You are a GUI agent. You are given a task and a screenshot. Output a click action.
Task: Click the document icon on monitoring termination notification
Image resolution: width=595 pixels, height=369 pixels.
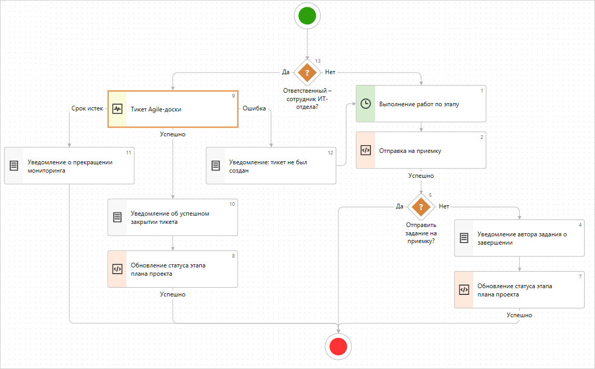tap(14, 165)
